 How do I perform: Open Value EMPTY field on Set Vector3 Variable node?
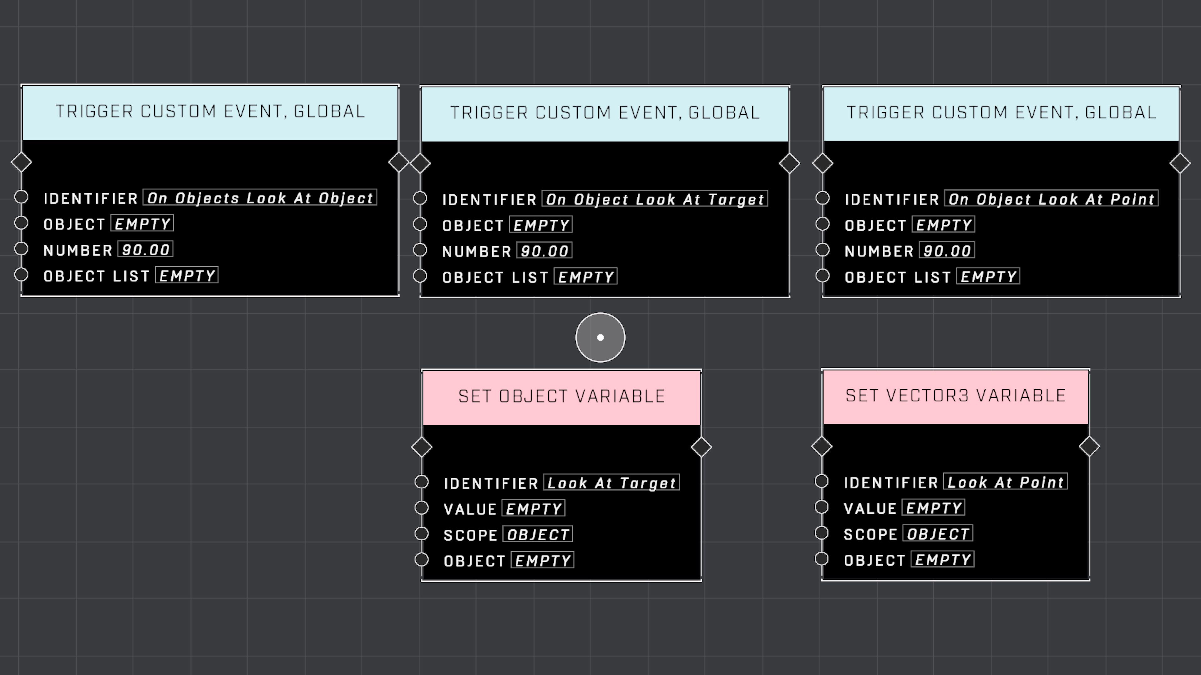tap(934, 507)
